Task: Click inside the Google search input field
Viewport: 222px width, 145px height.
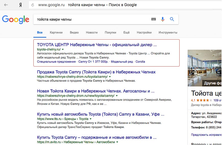Action: [92, 19]
